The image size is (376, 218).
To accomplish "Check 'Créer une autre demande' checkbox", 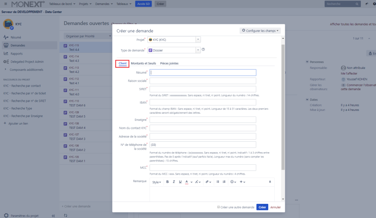I will point(218,207).
